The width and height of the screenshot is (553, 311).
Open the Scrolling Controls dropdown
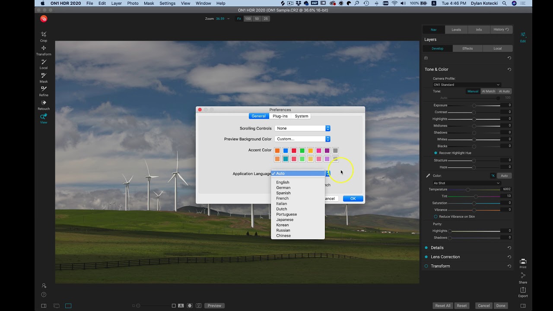(302, 128)
